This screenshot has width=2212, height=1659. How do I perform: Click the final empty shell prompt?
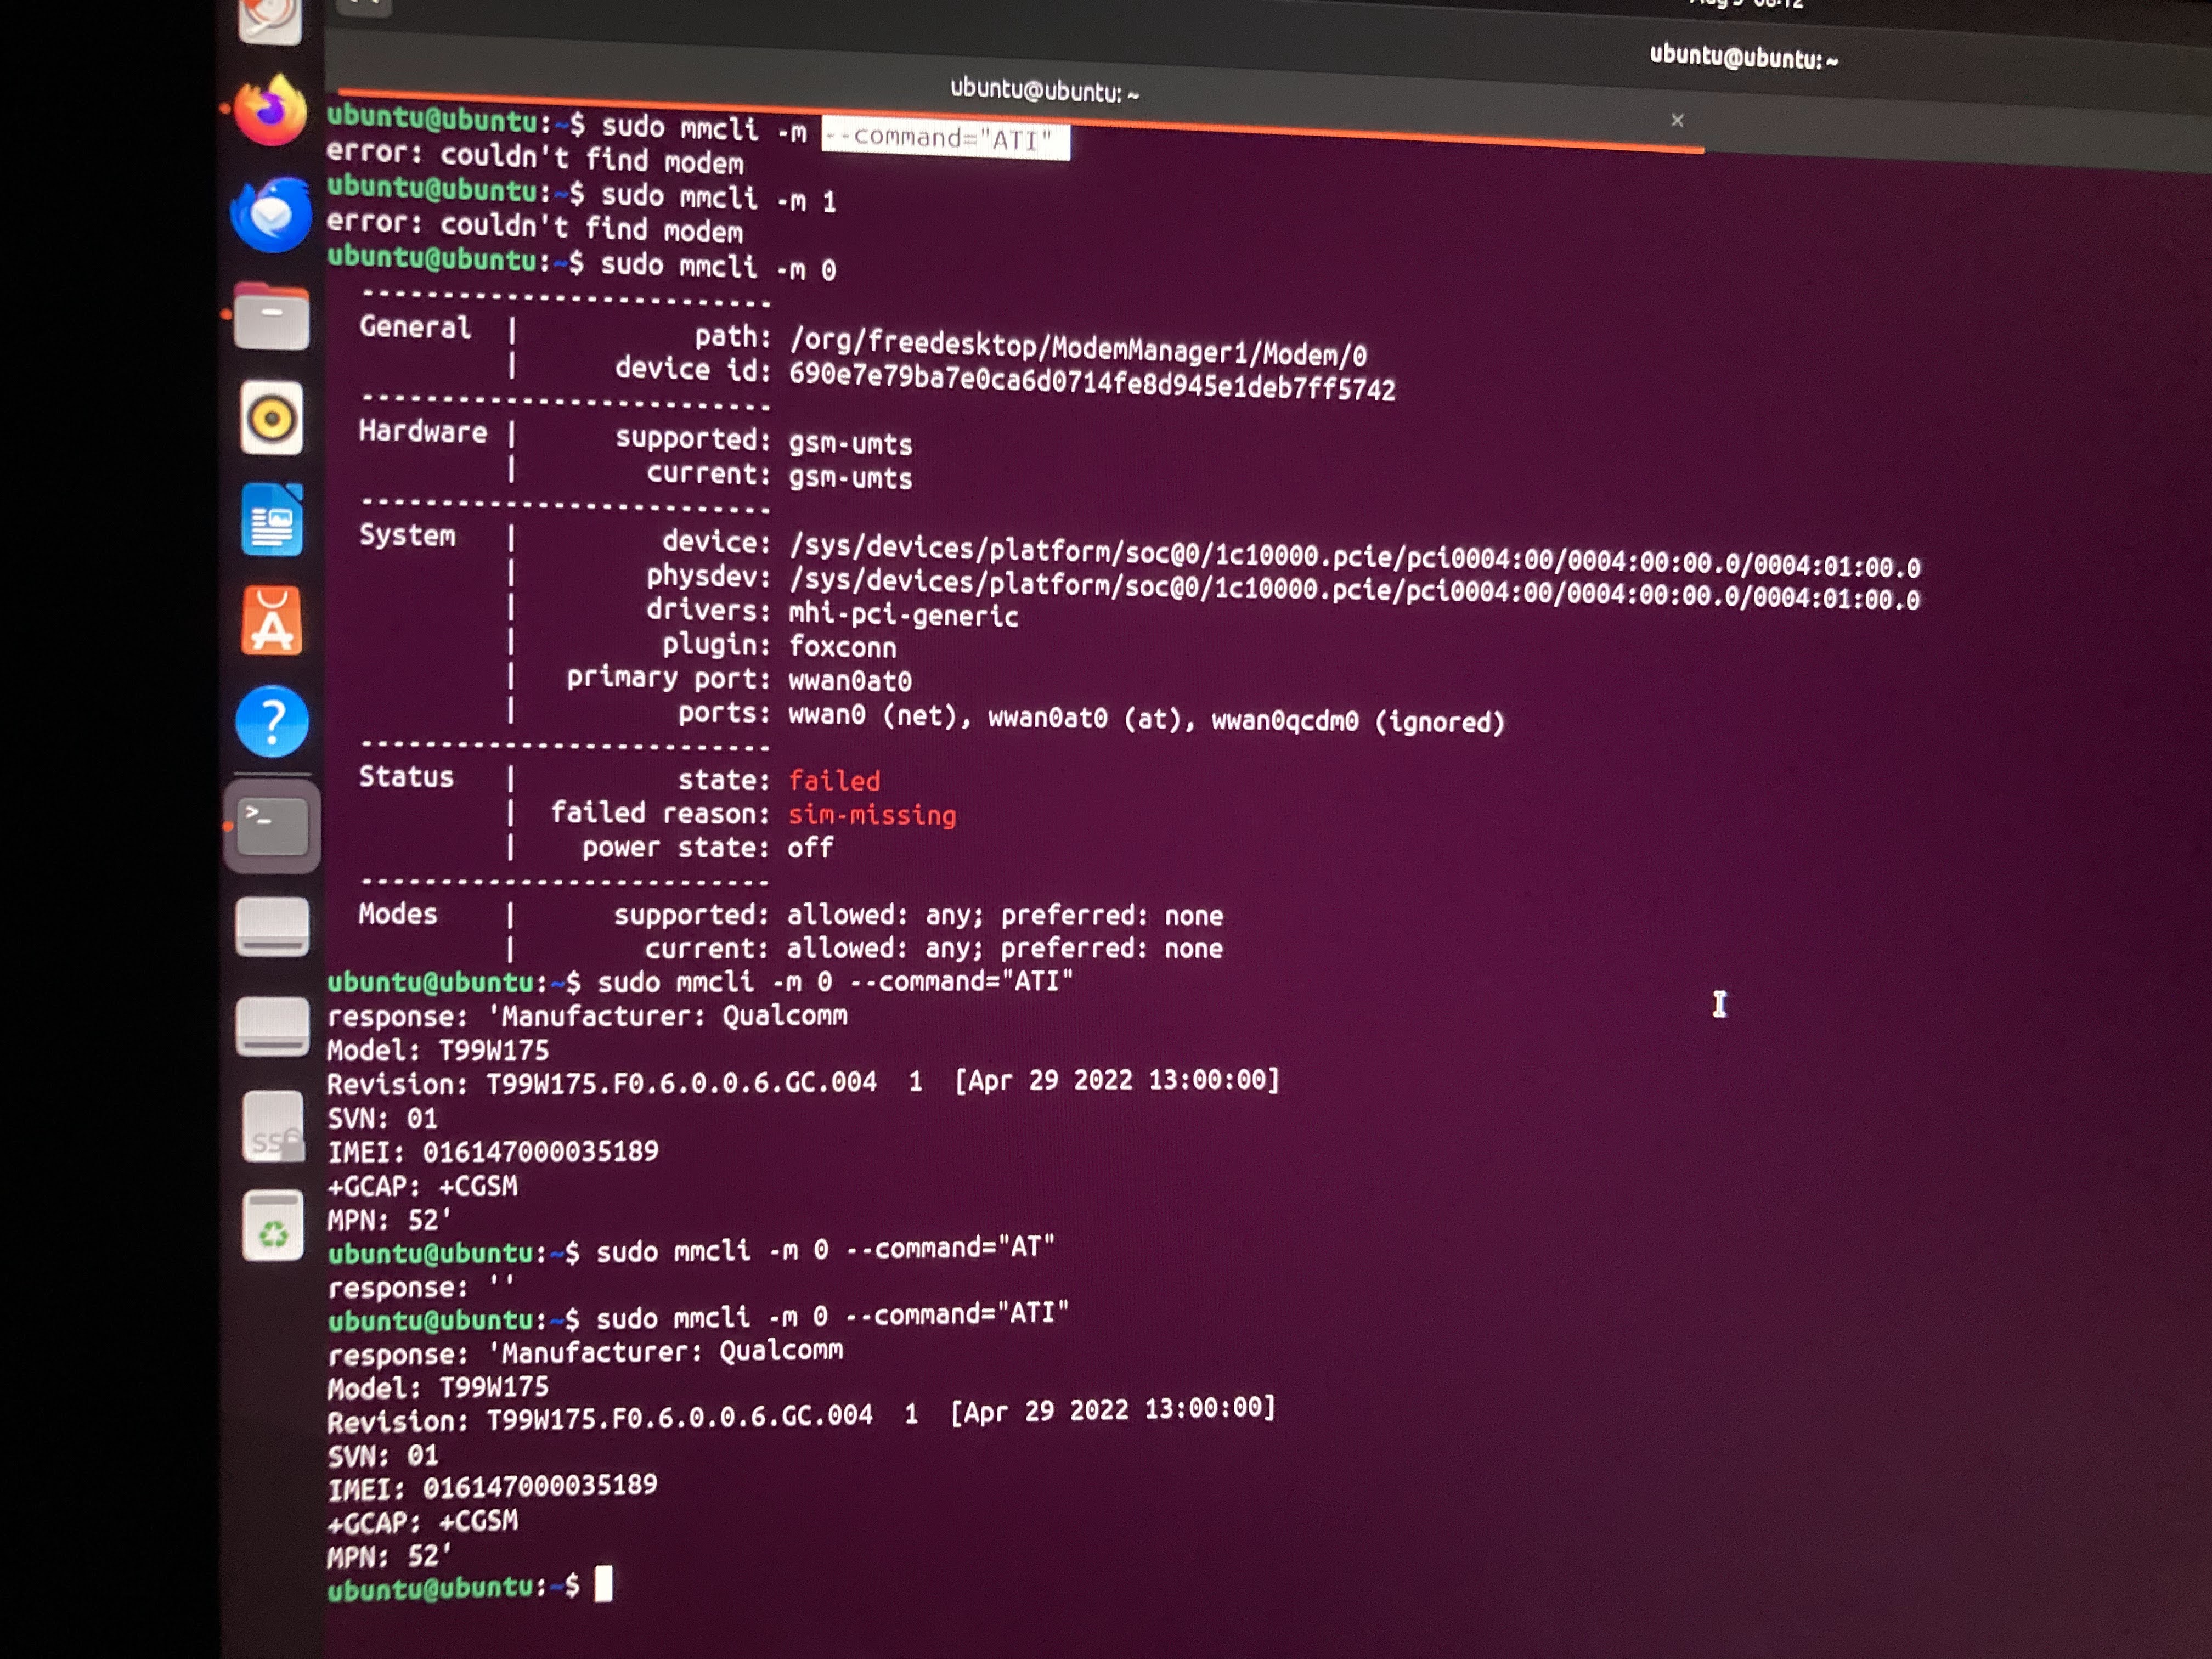click(x=470, y=1587)
